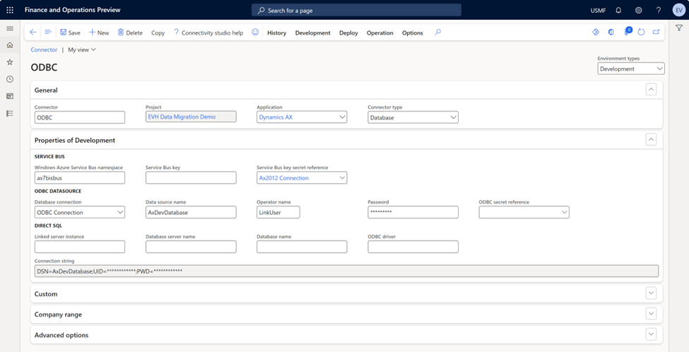Screen dimensions: 689x352
Task: Click the feedback smiley icon
Action: click(255, 33)
